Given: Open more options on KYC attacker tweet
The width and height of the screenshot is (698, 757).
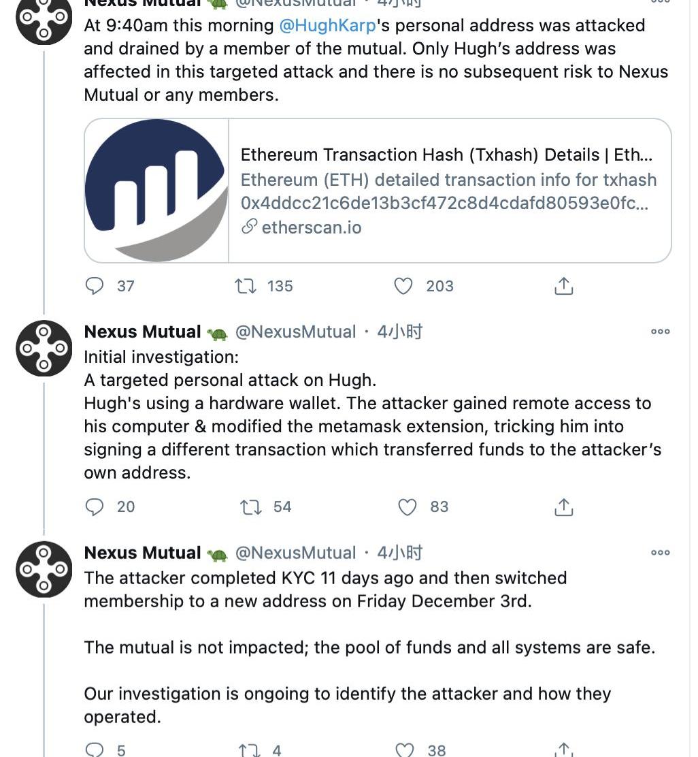Looking at the screenshot, I should (661, 552).
